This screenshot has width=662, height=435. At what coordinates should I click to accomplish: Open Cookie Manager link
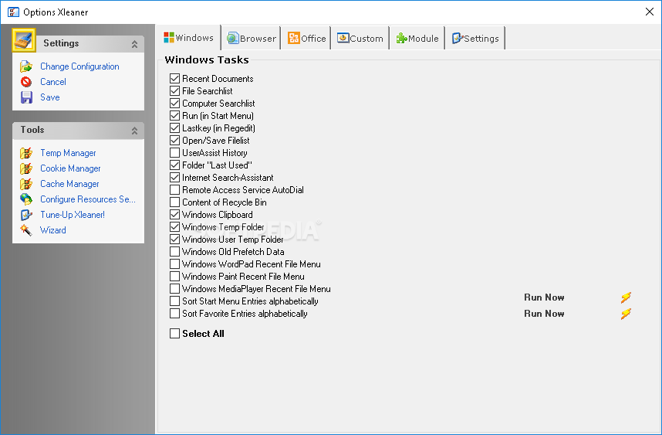tap(70, 168)
